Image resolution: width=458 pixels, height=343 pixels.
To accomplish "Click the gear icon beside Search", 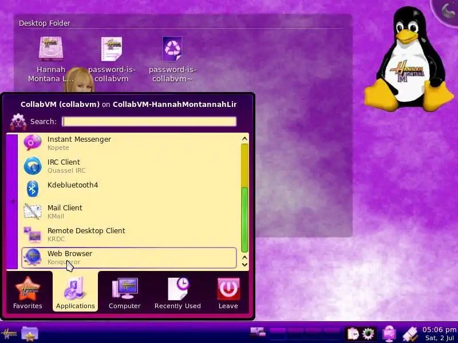I will pos(18,122).
